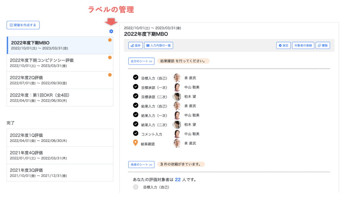
Task: Open 2022年度：第1回OKR（全4回）entry
Action: pos(60,98)
